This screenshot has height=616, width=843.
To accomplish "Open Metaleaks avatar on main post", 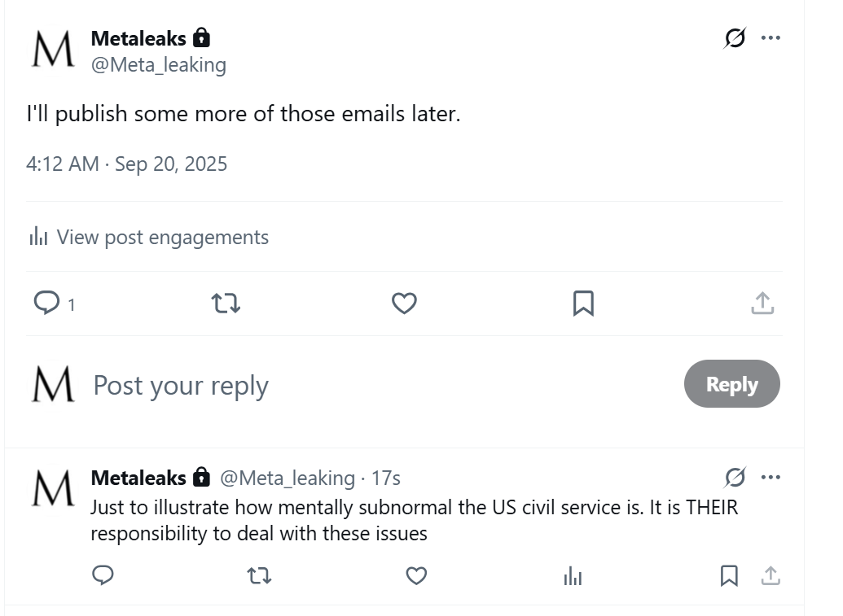I will [x=53, y=50].
